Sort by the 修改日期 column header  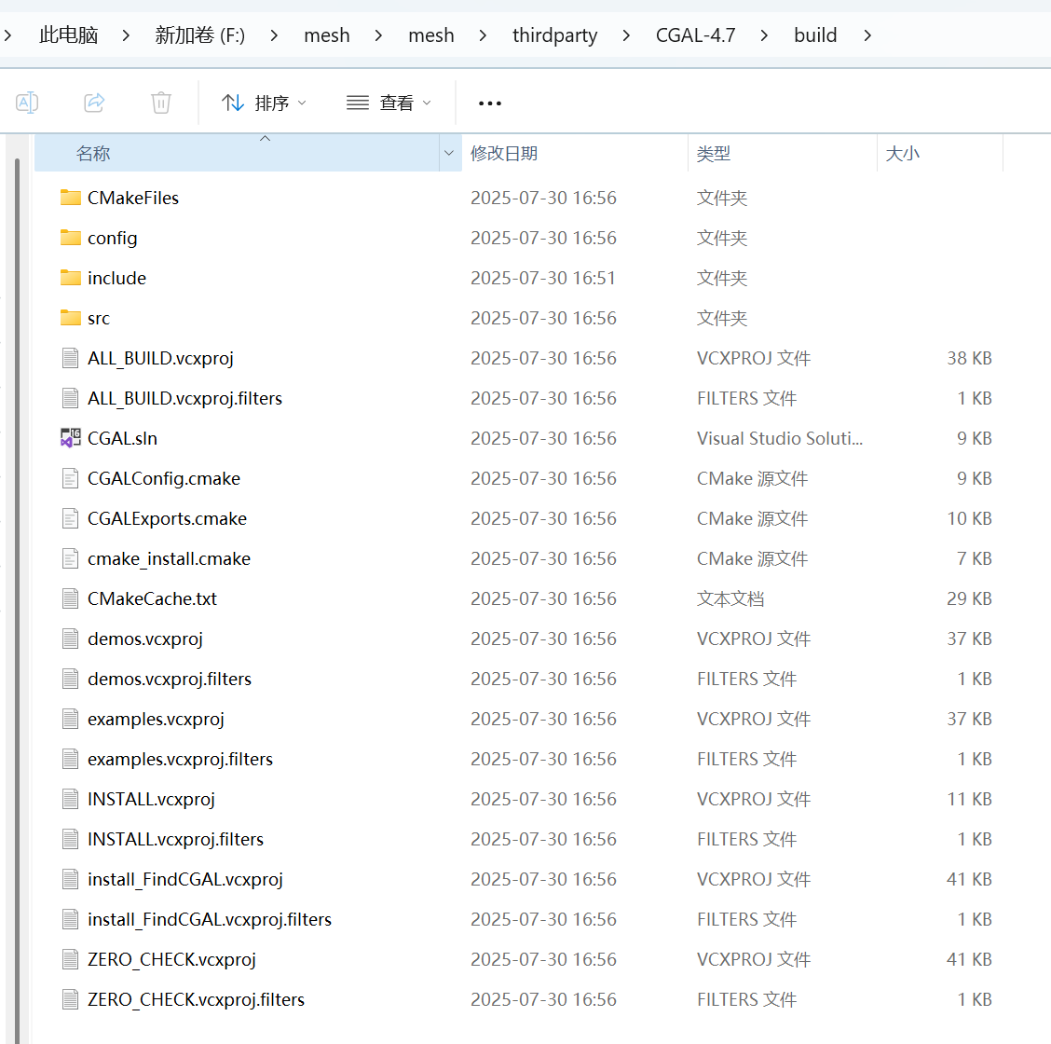click(575, 153)
